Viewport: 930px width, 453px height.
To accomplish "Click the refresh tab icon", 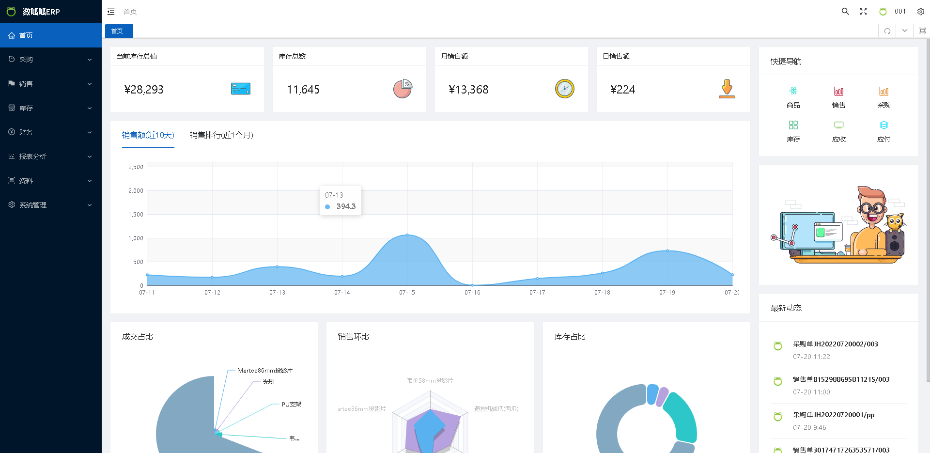I will click(887, 31).
